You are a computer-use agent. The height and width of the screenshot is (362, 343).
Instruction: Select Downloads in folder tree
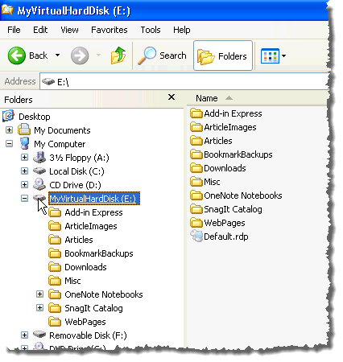[85, 267]
